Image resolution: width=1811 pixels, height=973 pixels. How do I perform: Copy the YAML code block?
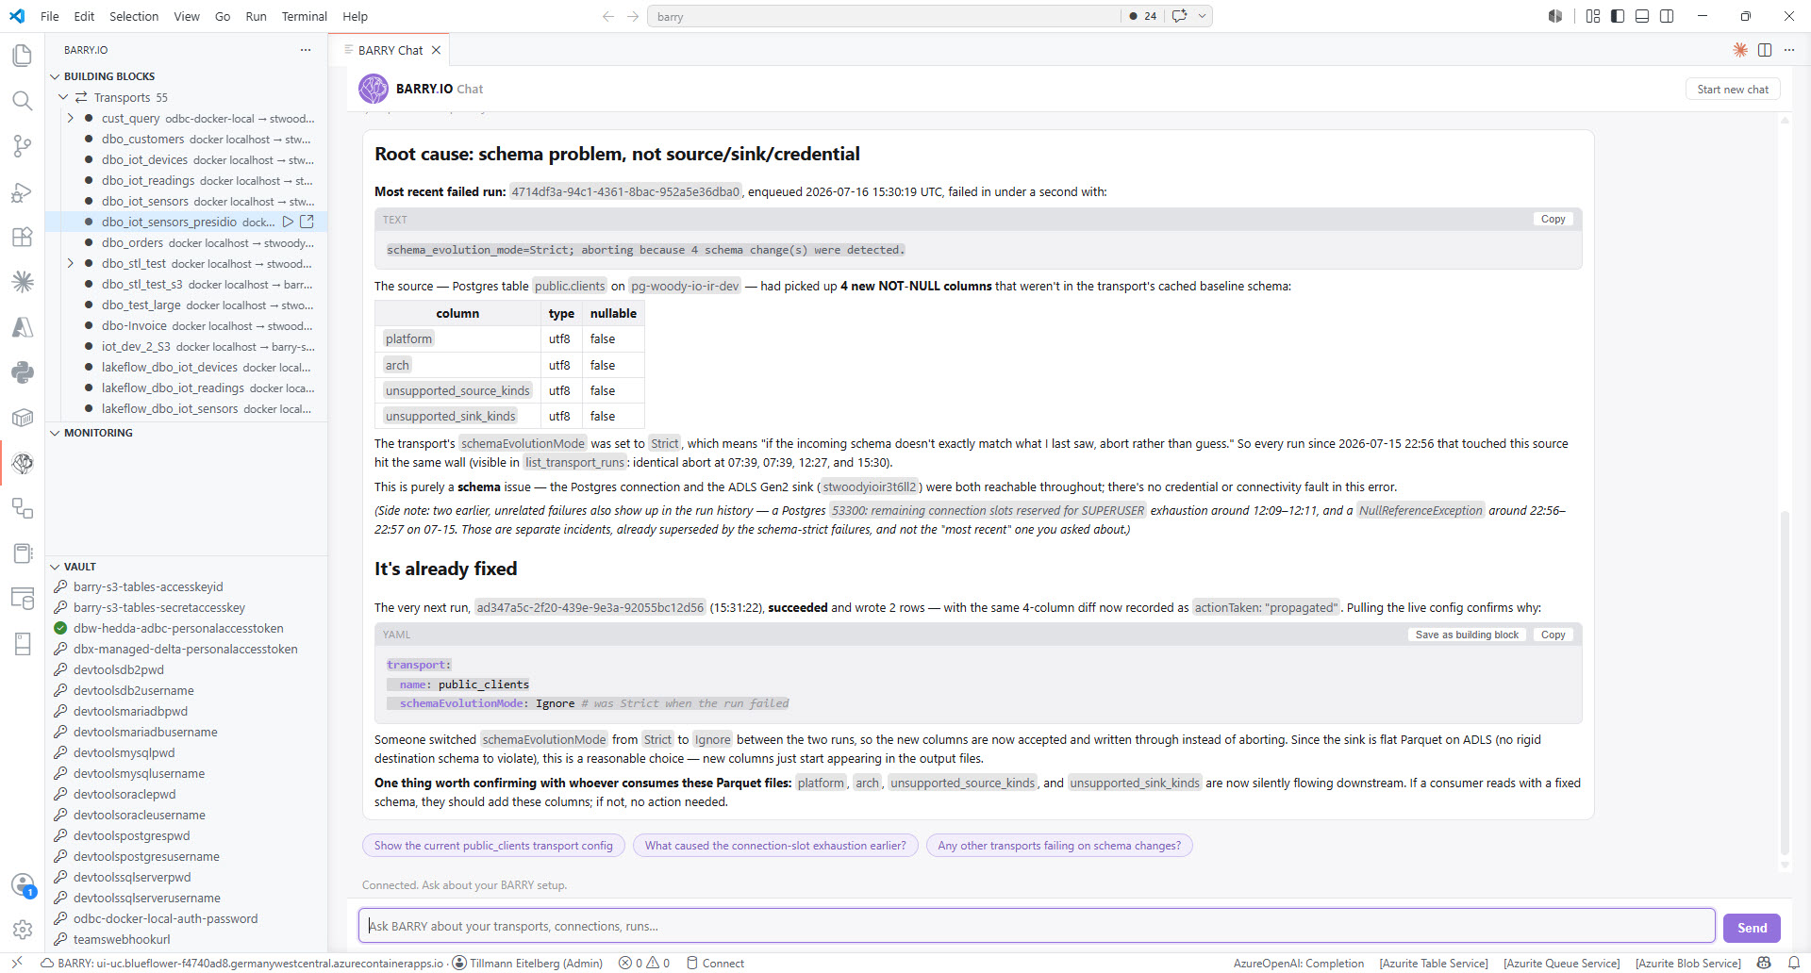(x=1553, y=635)
